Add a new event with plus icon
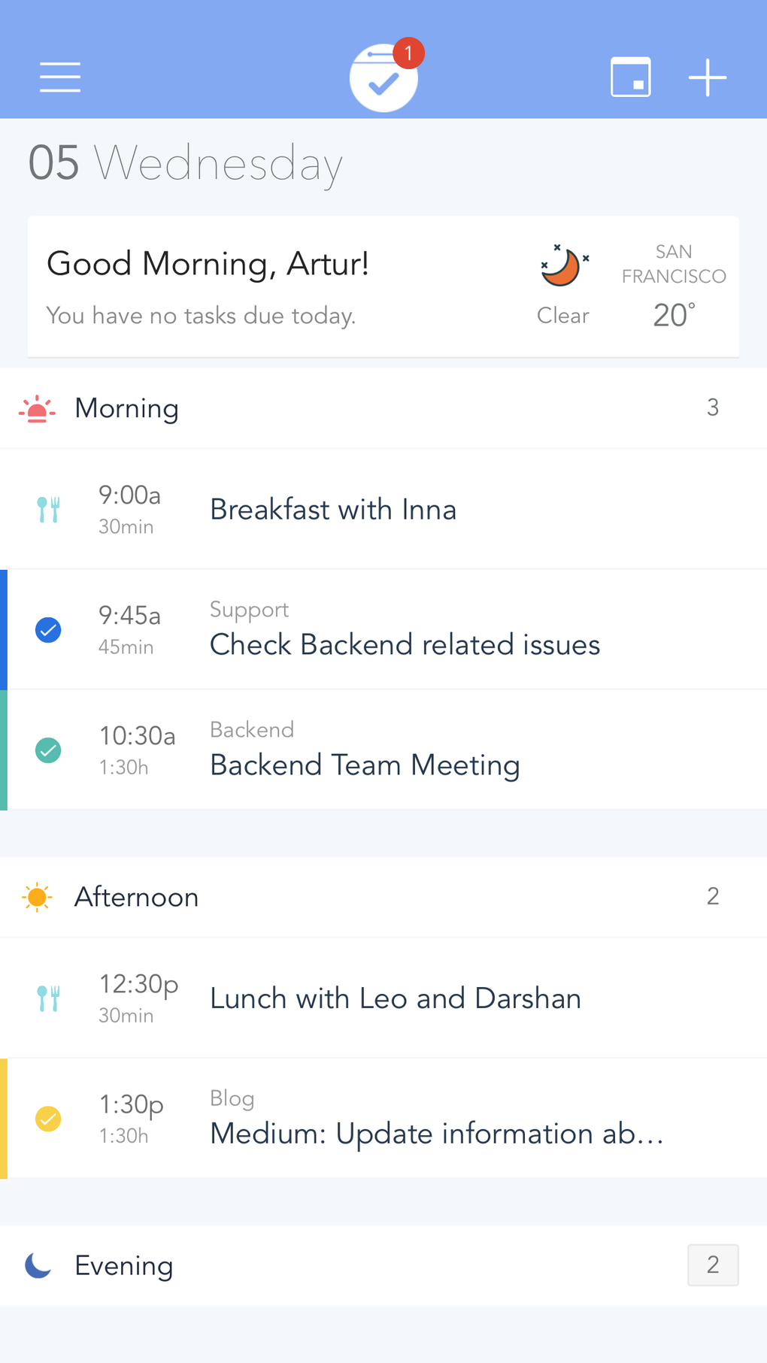 pos(708,77)
